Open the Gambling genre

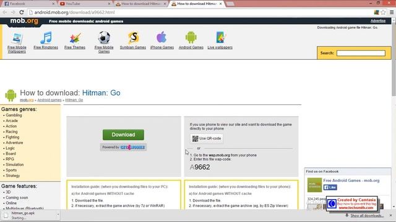[x=14, y=115]
